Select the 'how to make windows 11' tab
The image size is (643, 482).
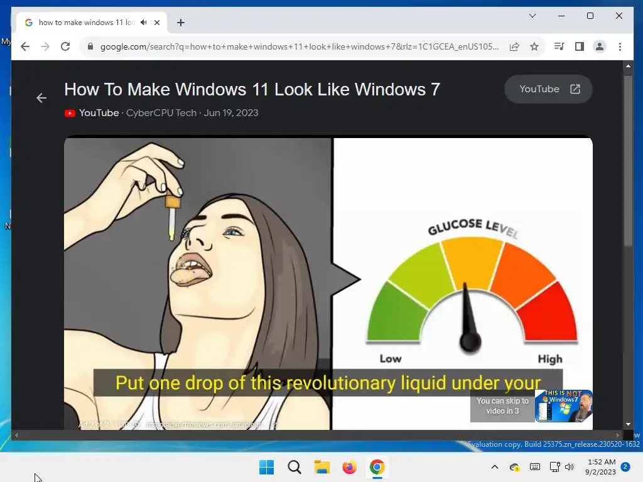click(x=92, y=23)
